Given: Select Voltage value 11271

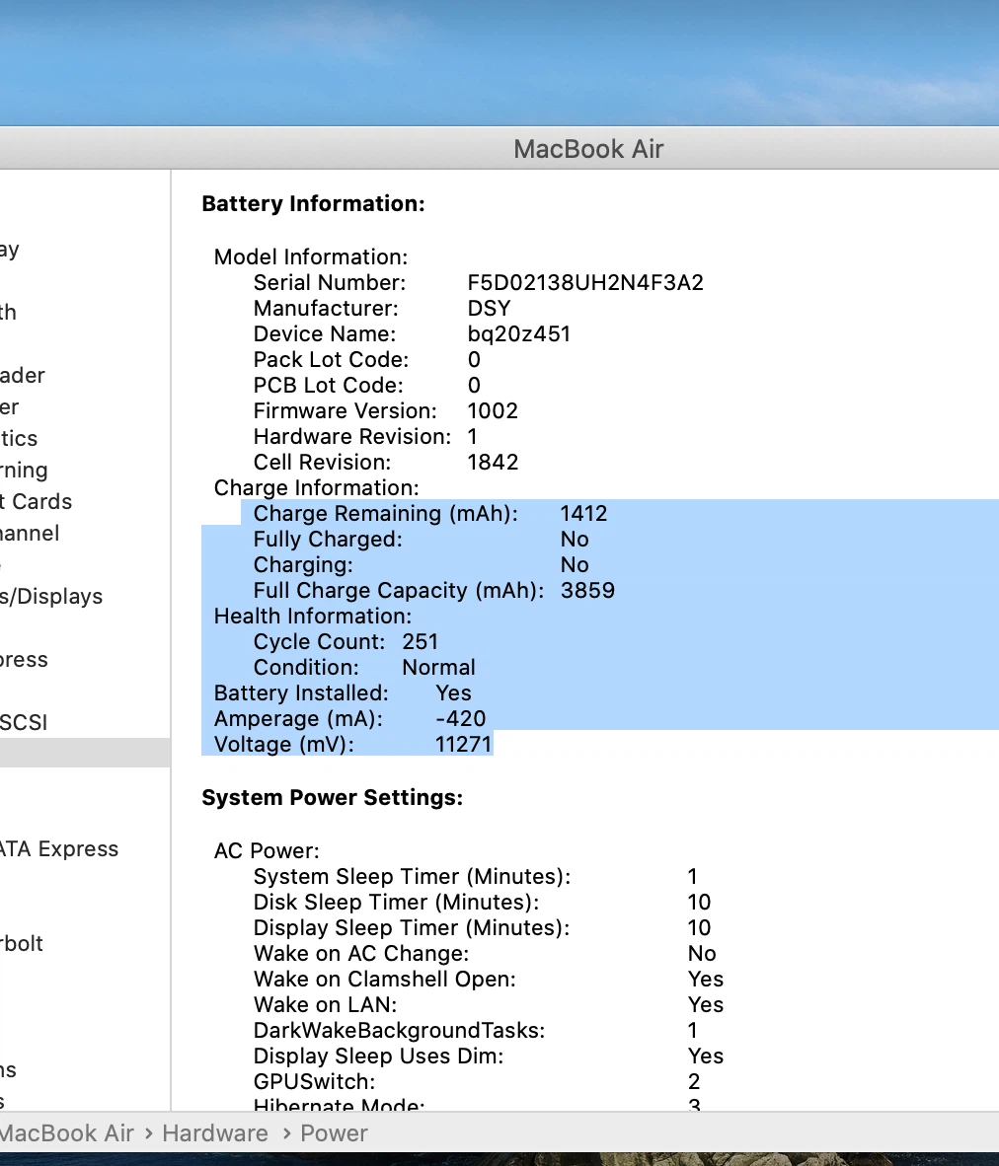Looking at the screenshot, I should pos(463,745).
